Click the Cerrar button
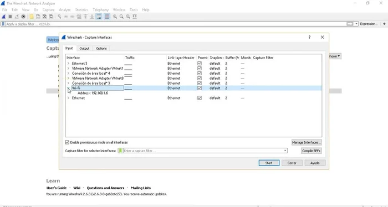Image resolution: width=388 pixels, height=207 pixels. [x=292, y=163]
